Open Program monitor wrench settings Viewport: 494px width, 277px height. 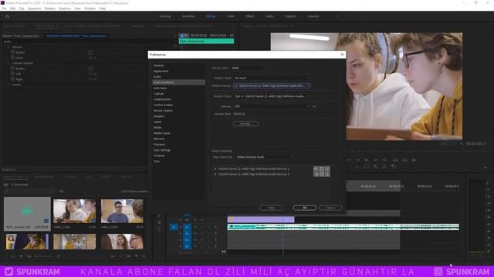462,144
